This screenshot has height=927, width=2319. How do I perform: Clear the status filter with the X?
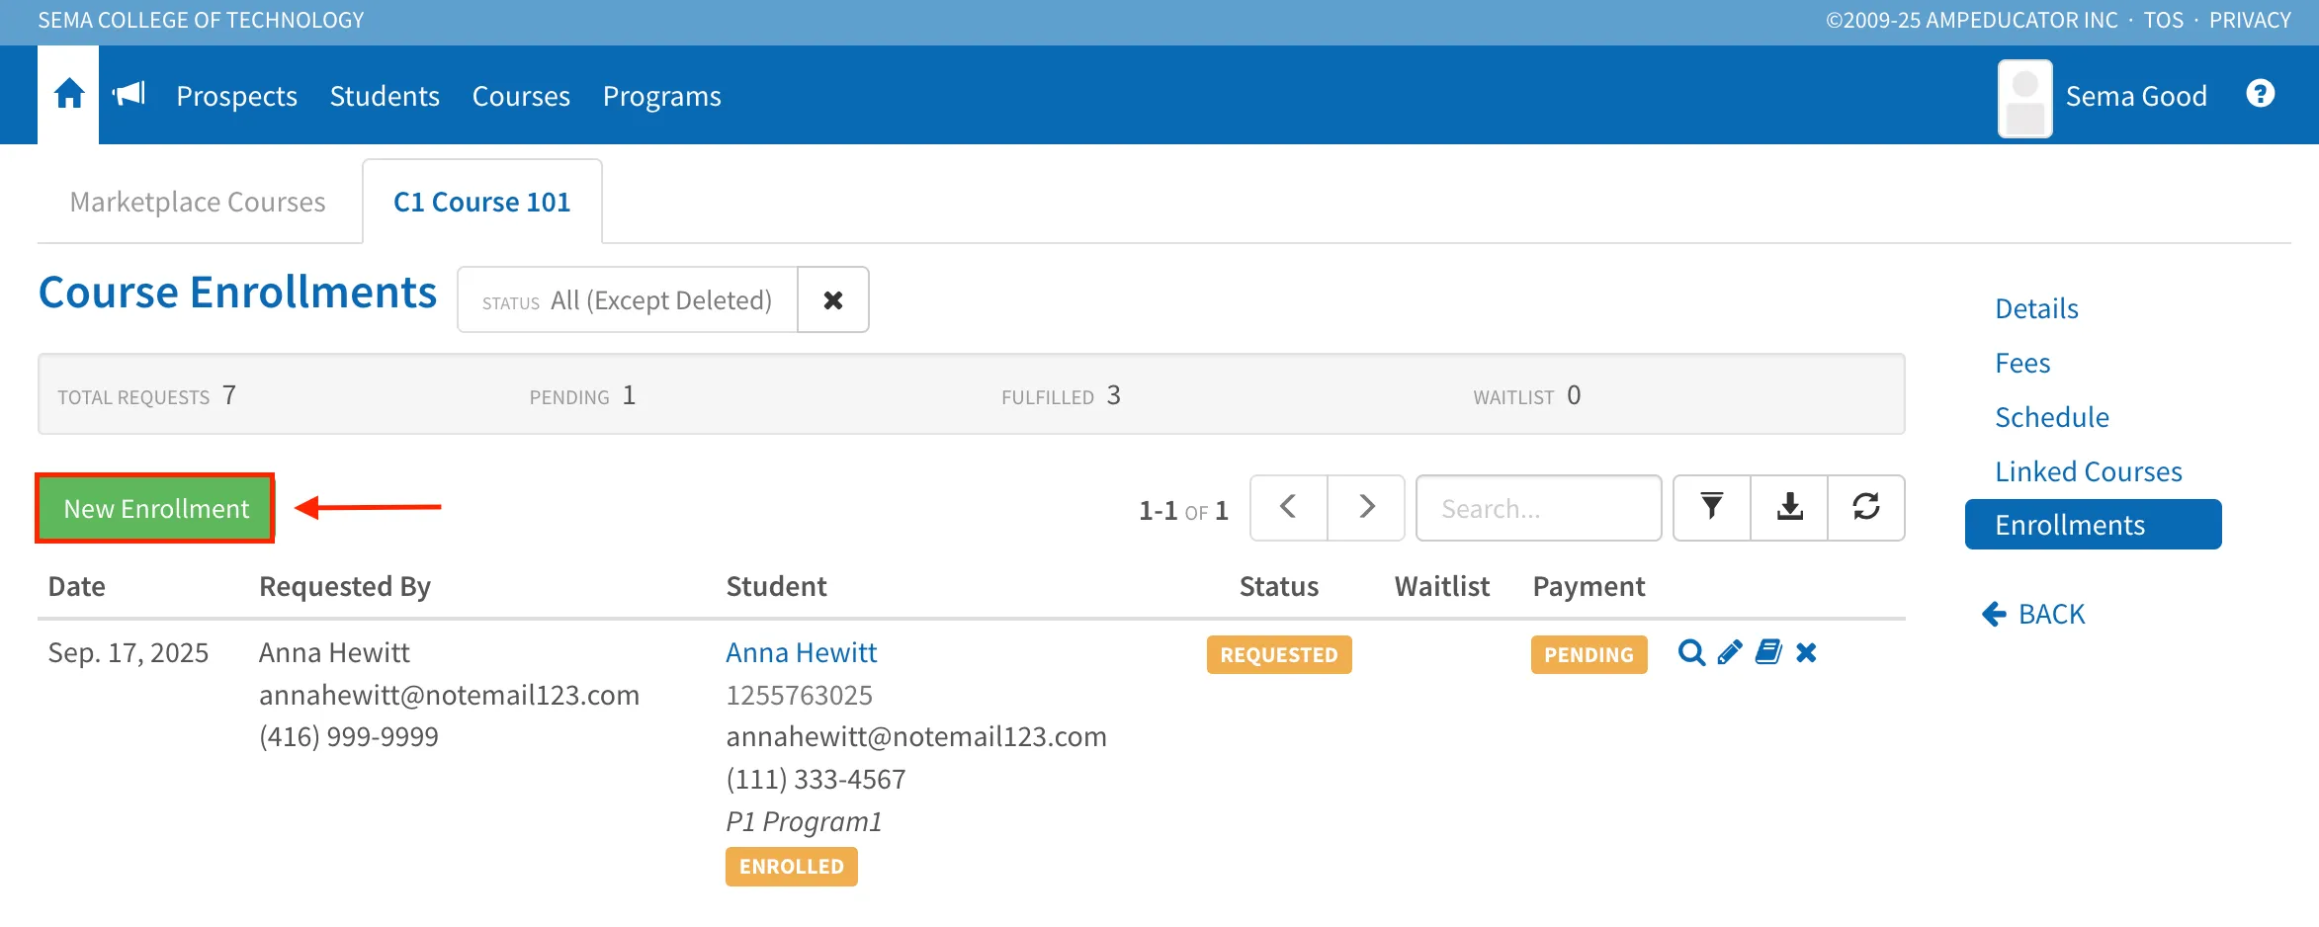tap(833, 300)
